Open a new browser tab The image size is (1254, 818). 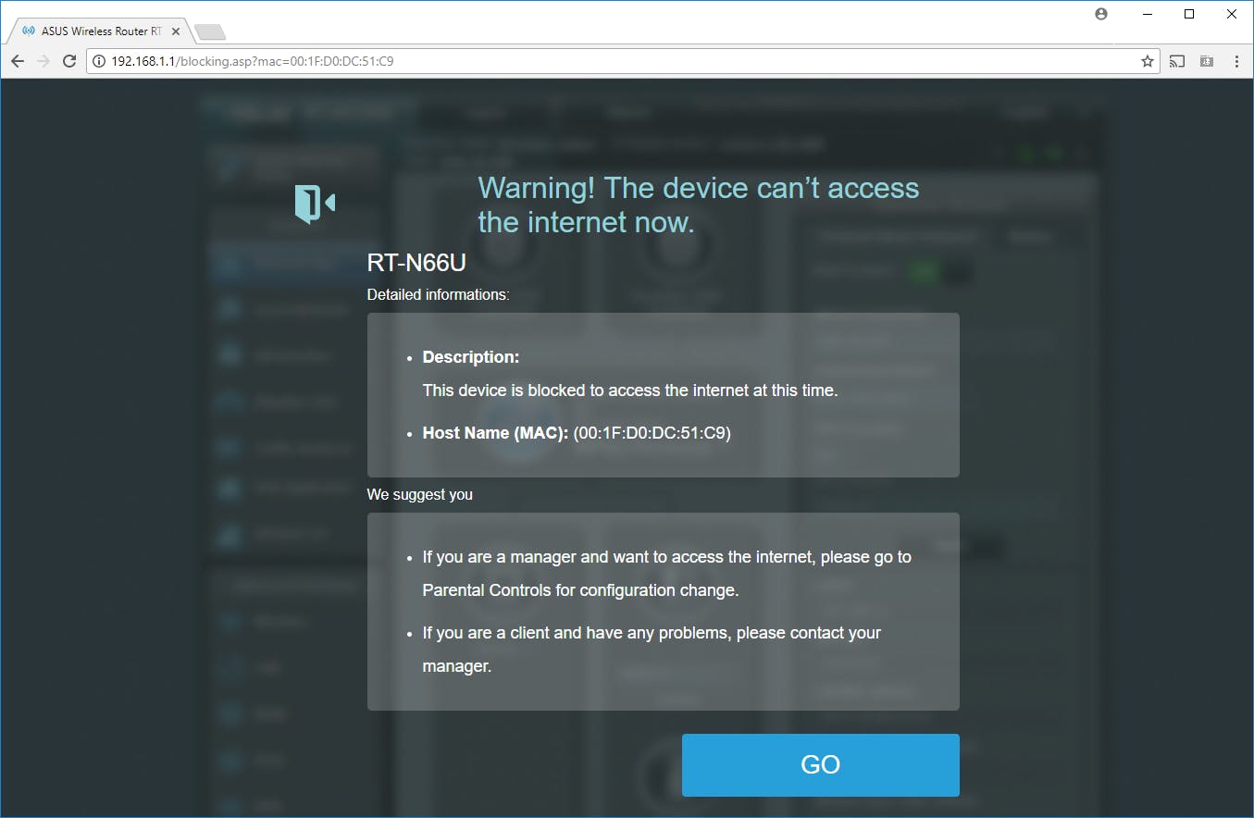tap(211, 32)
